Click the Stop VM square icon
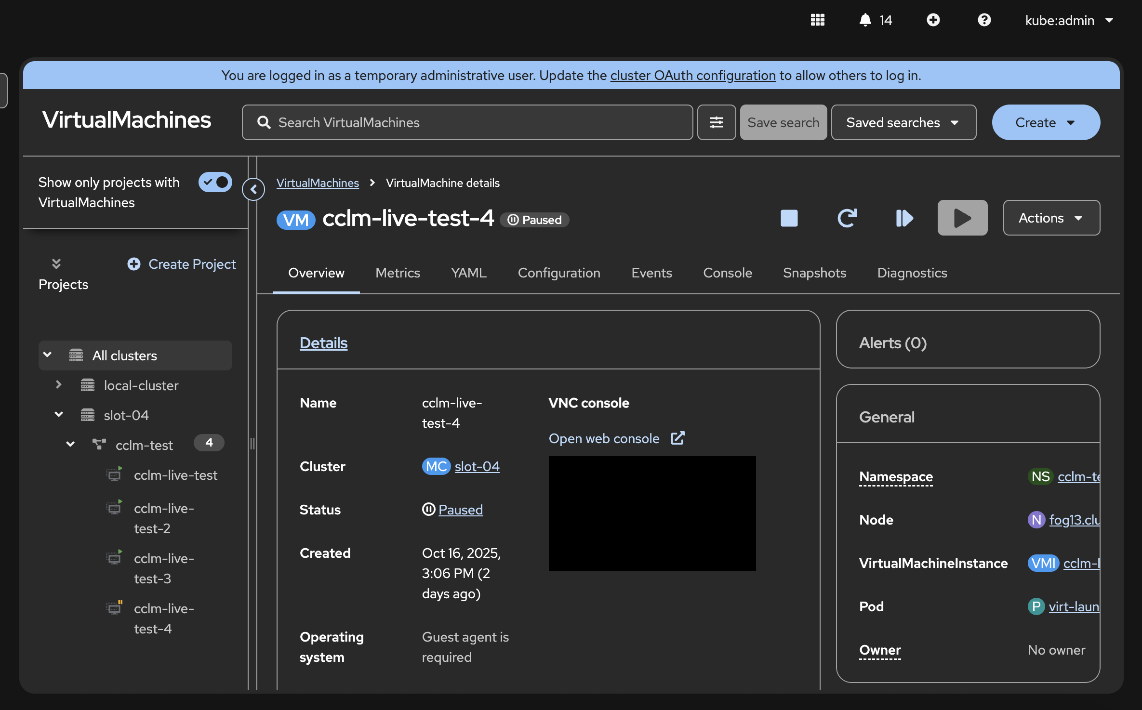This screenshot has height=710, width=1142. point(789,218)
